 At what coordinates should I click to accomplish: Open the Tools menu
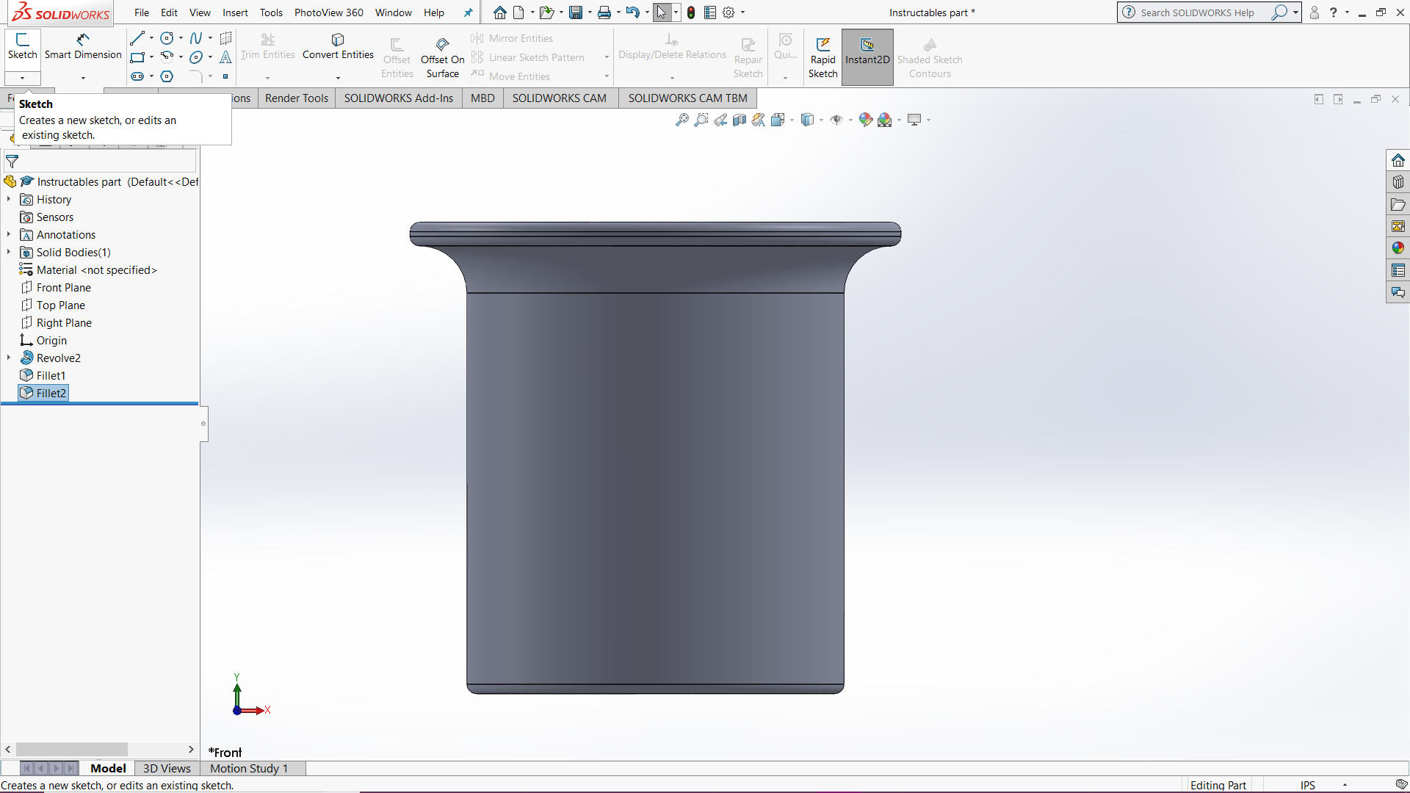click(x=271, y=12)
